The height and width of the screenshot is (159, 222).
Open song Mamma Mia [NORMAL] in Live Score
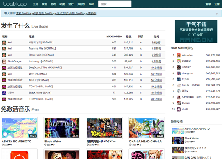(42, 48)
